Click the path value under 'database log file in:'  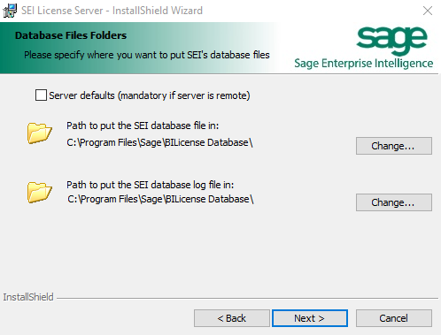[x=160, y=199]
